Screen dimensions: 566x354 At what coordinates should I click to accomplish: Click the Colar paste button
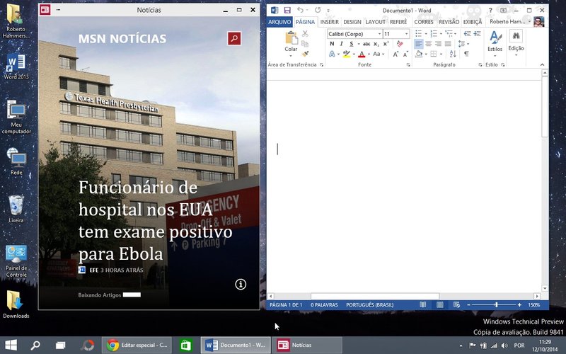click(291, 44)
